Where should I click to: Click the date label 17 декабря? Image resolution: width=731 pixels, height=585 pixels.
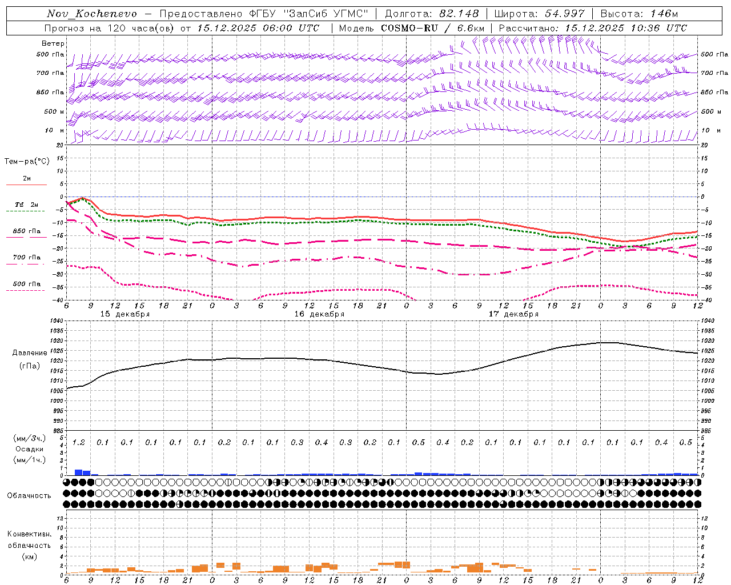[x=514, y=314]
